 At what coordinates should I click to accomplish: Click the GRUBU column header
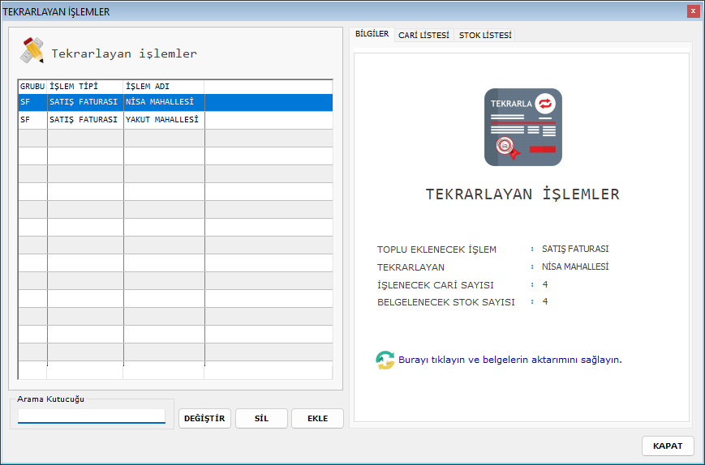(32, 86)
